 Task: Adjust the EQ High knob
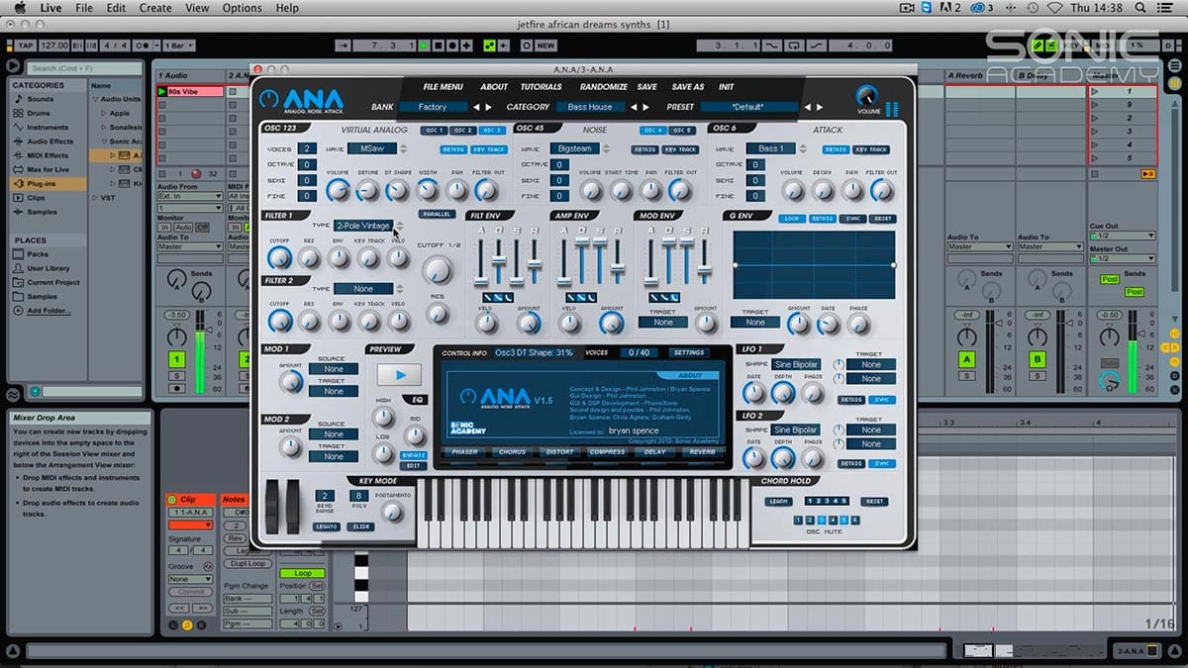coord(383,417)
